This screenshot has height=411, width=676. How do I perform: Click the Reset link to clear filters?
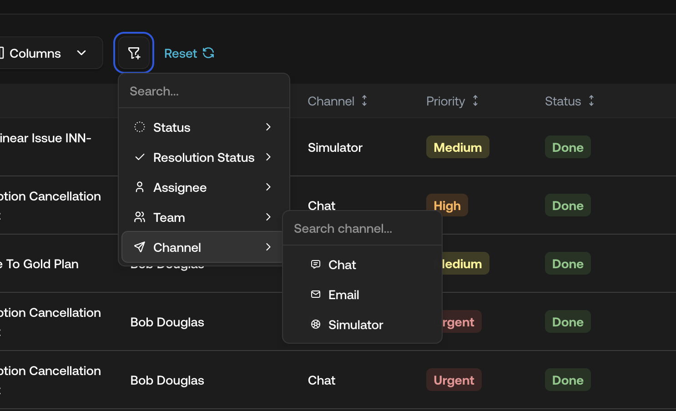(x=181, y=53)
